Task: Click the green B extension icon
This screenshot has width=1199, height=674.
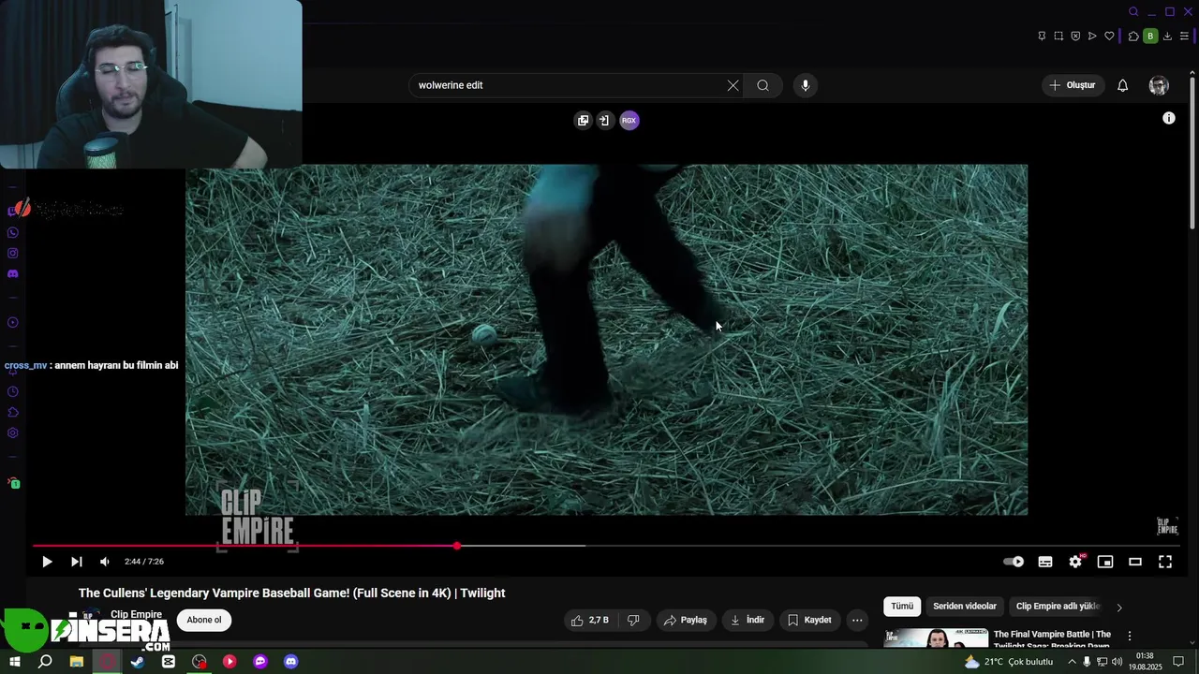Action: (1150, 37)
